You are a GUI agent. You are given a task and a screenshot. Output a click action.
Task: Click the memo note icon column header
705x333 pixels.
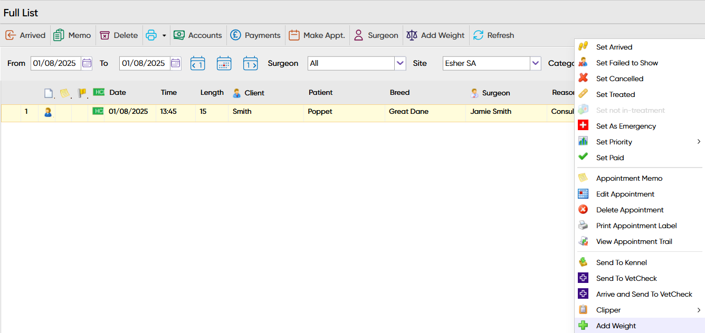pos(64,93)
